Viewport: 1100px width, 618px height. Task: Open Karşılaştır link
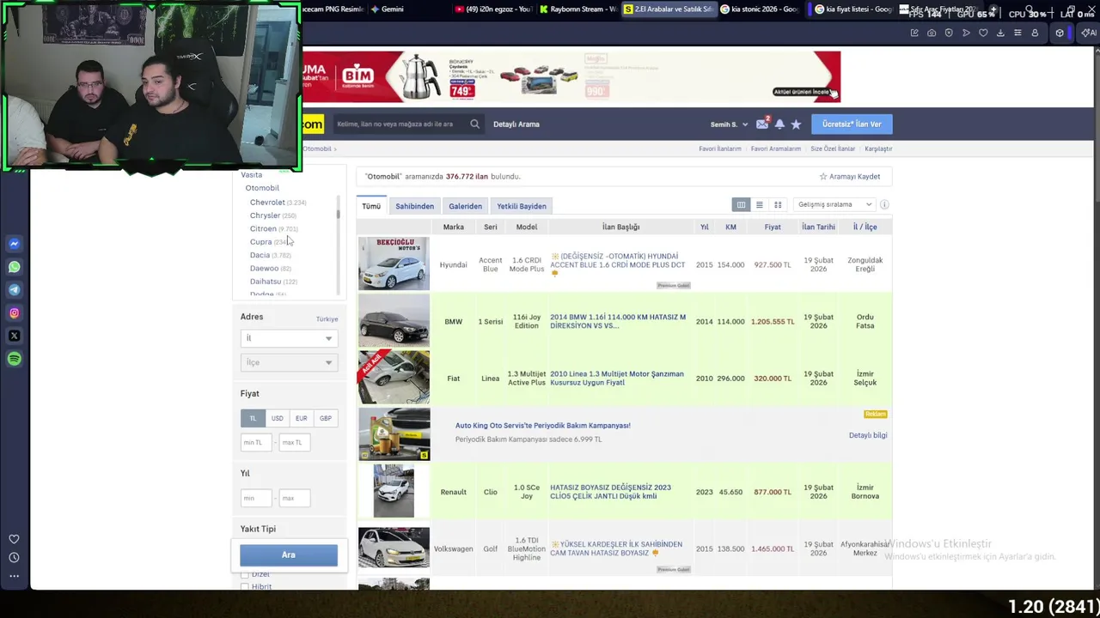[x=878, y=148]
